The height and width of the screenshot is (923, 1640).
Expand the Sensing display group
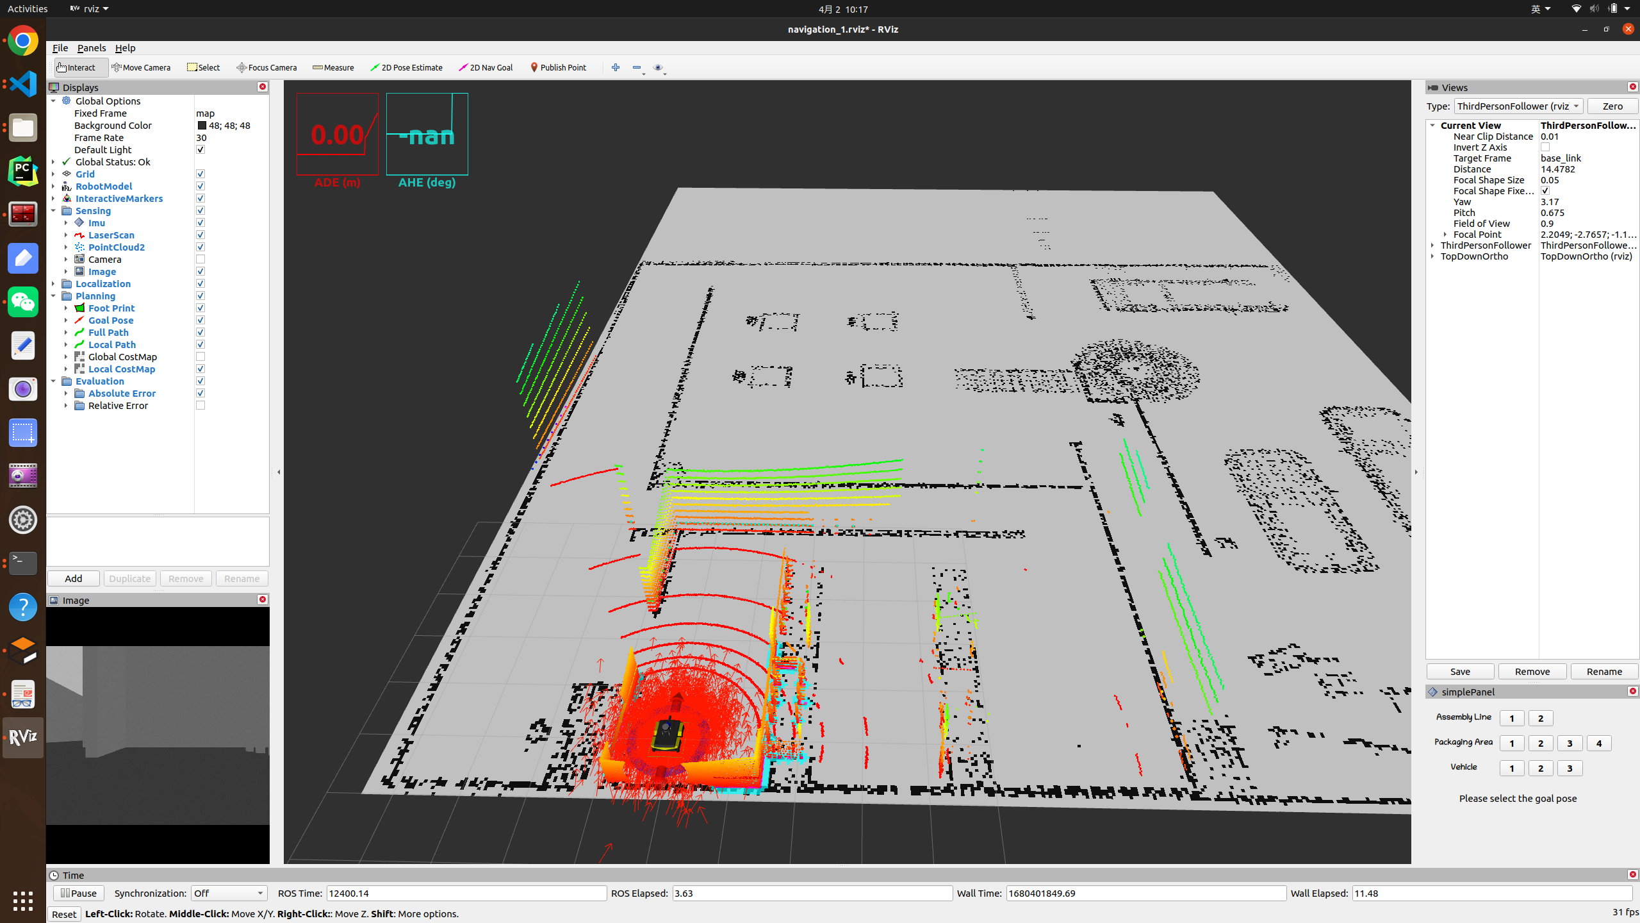coord(54,210)
